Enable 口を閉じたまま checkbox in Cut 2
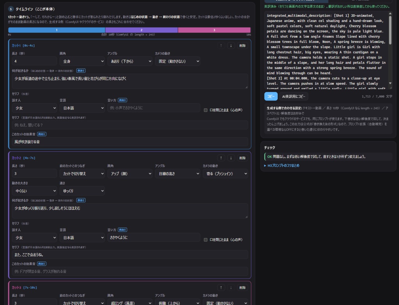 tap(206, 240)
